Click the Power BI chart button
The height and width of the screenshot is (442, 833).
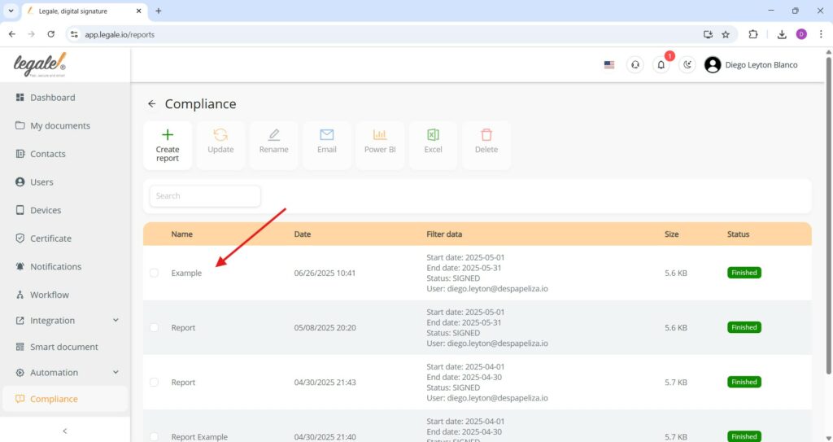[x=380, y=145]
